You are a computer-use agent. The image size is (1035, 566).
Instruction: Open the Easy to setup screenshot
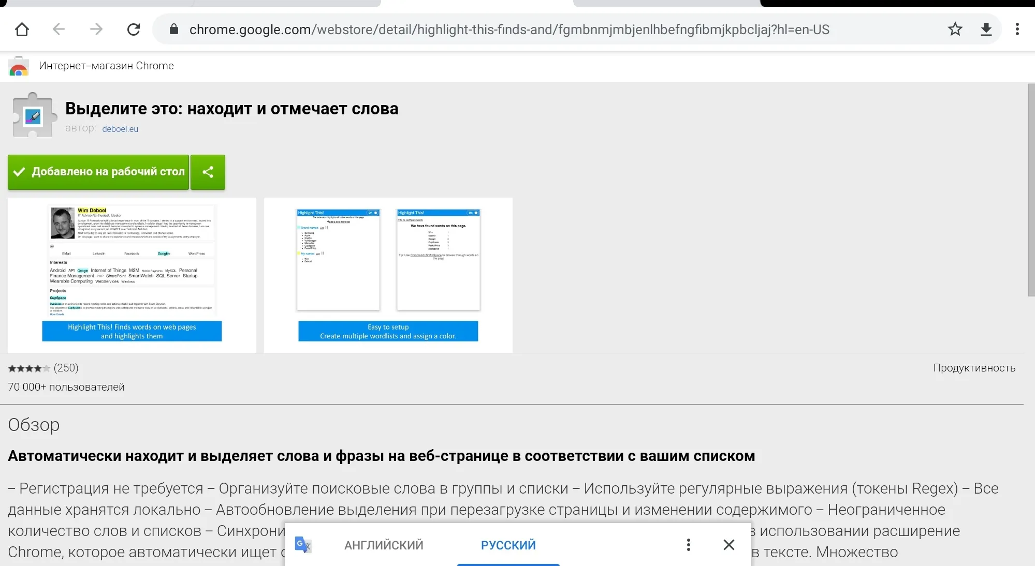388,275
